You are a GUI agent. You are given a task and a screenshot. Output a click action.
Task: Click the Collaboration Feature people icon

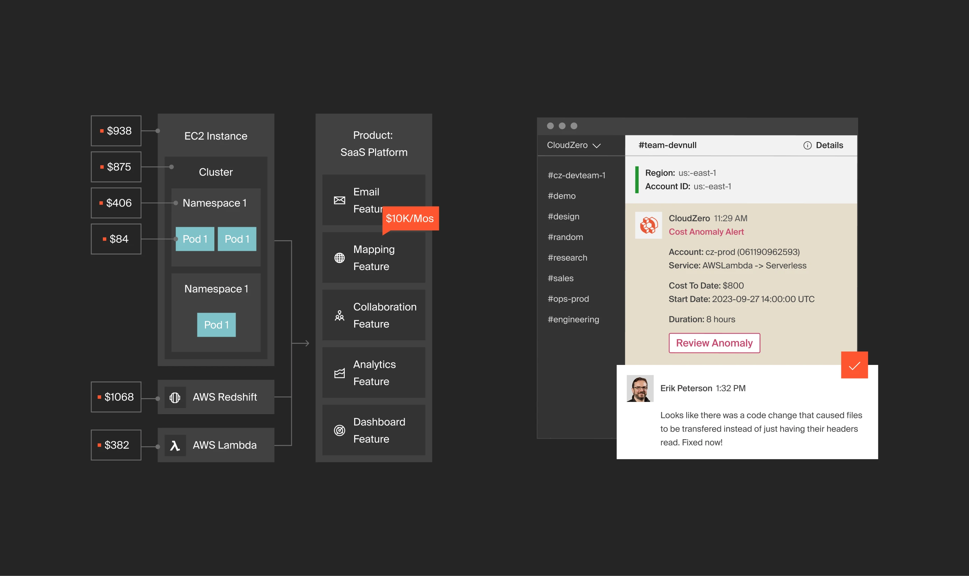tap(339, 315)
